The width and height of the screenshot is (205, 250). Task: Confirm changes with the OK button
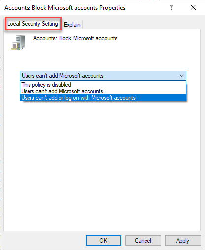point(103,241)
